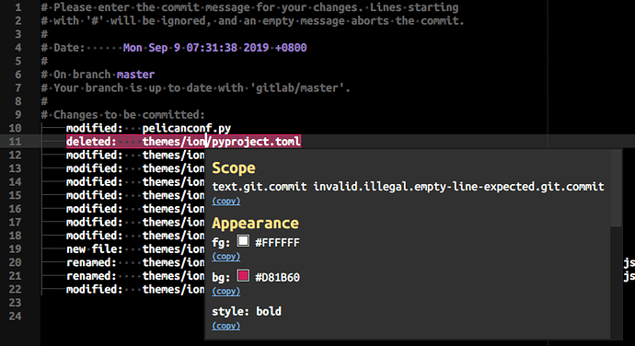Click the first 'renamed:' entry on line 20
Screen dimensions: 635x346
(91, 262)
